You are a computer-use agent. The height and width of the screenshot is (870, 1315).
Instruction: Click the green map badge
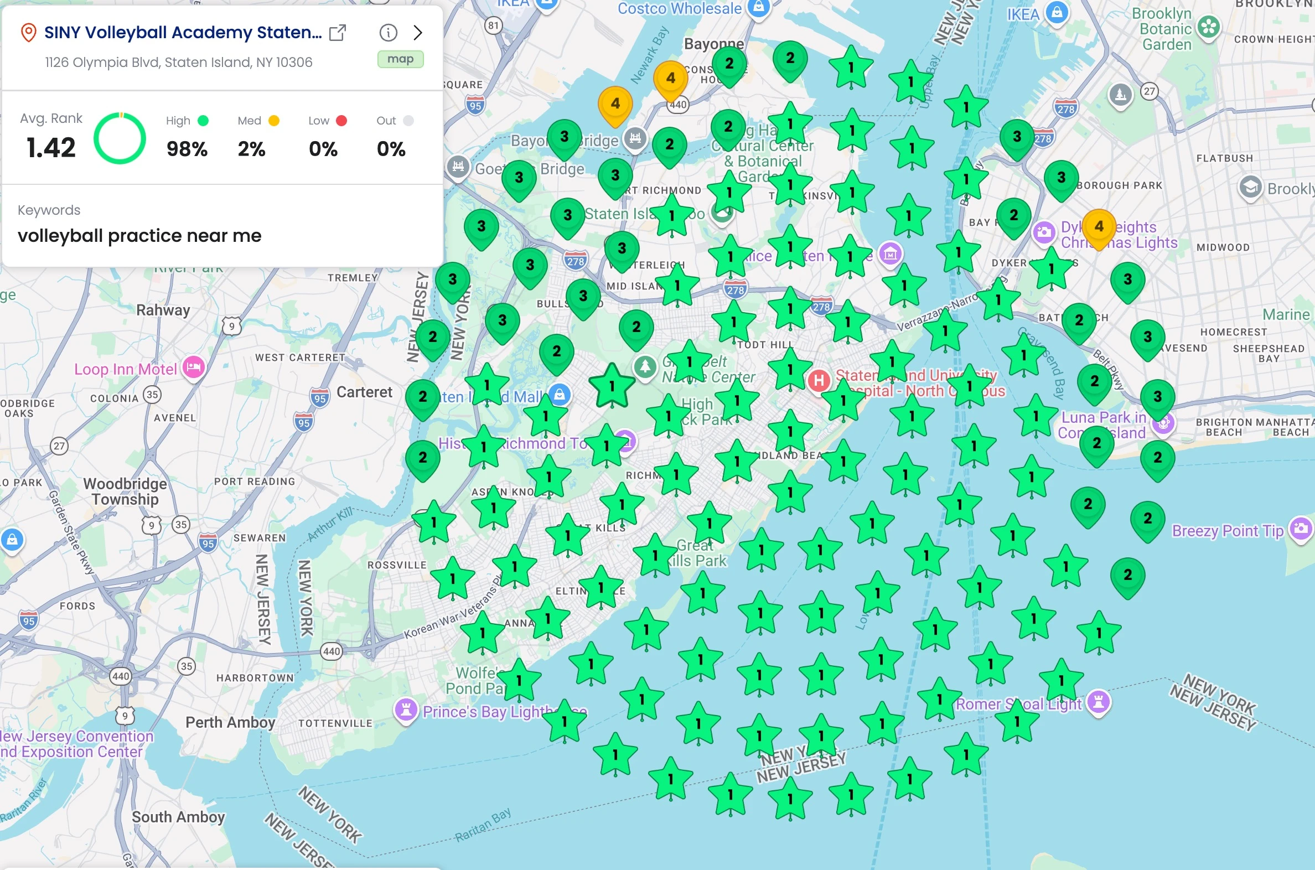coord(400,59)
